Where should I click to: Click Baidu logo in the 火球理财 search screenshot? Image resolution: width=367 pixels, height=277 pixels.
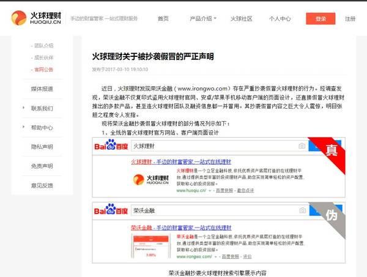tap(111, 145)
